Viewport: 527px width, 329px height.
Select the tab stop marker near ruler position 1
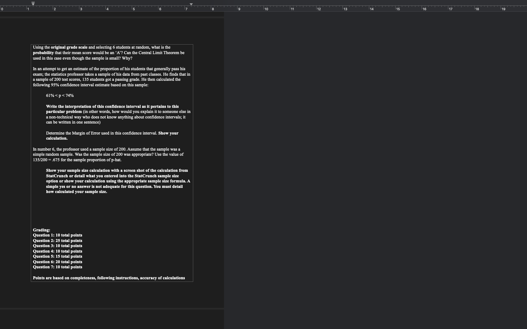tap(33, 4)
